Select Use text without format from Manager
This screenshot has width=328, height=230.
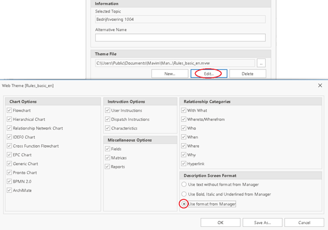click(184, 185)
